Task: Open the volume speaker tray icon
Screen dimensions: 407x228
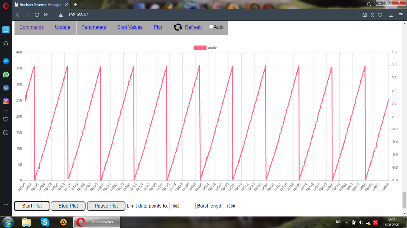Action: point(361,222)
